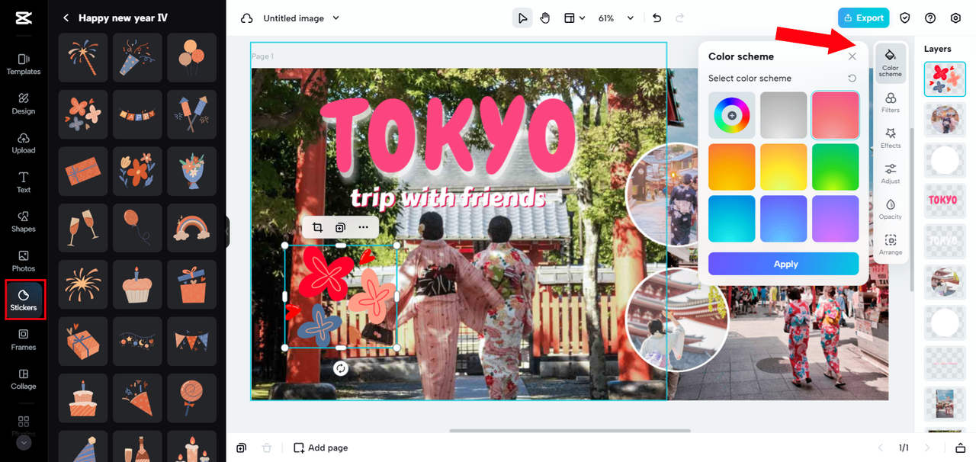Open the Frames panel

pyautogui.click(x=24, y=340)
